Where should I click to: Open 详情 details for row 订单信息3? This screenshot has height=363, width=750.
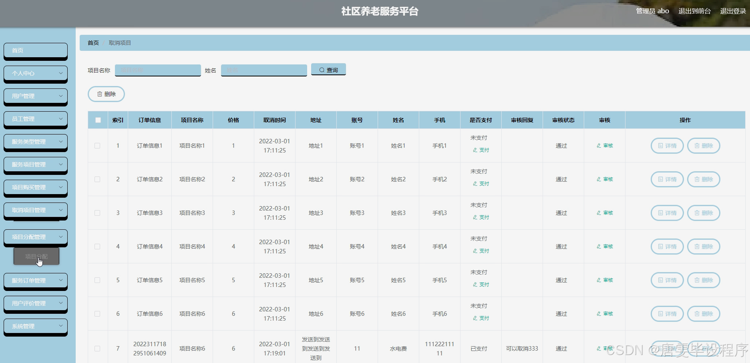click(x=667, y=213)
